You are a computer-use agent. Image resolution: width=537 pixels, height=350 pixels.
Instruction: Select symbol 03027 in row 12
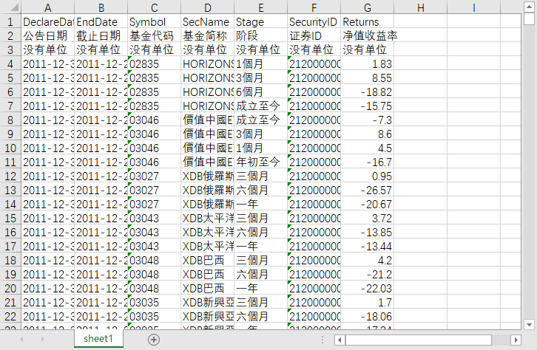pos(154,176)
